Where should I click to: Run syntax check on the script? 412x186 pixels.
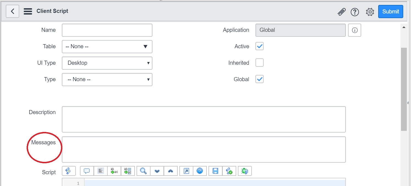pyautogui.click(x=229, y=171)
